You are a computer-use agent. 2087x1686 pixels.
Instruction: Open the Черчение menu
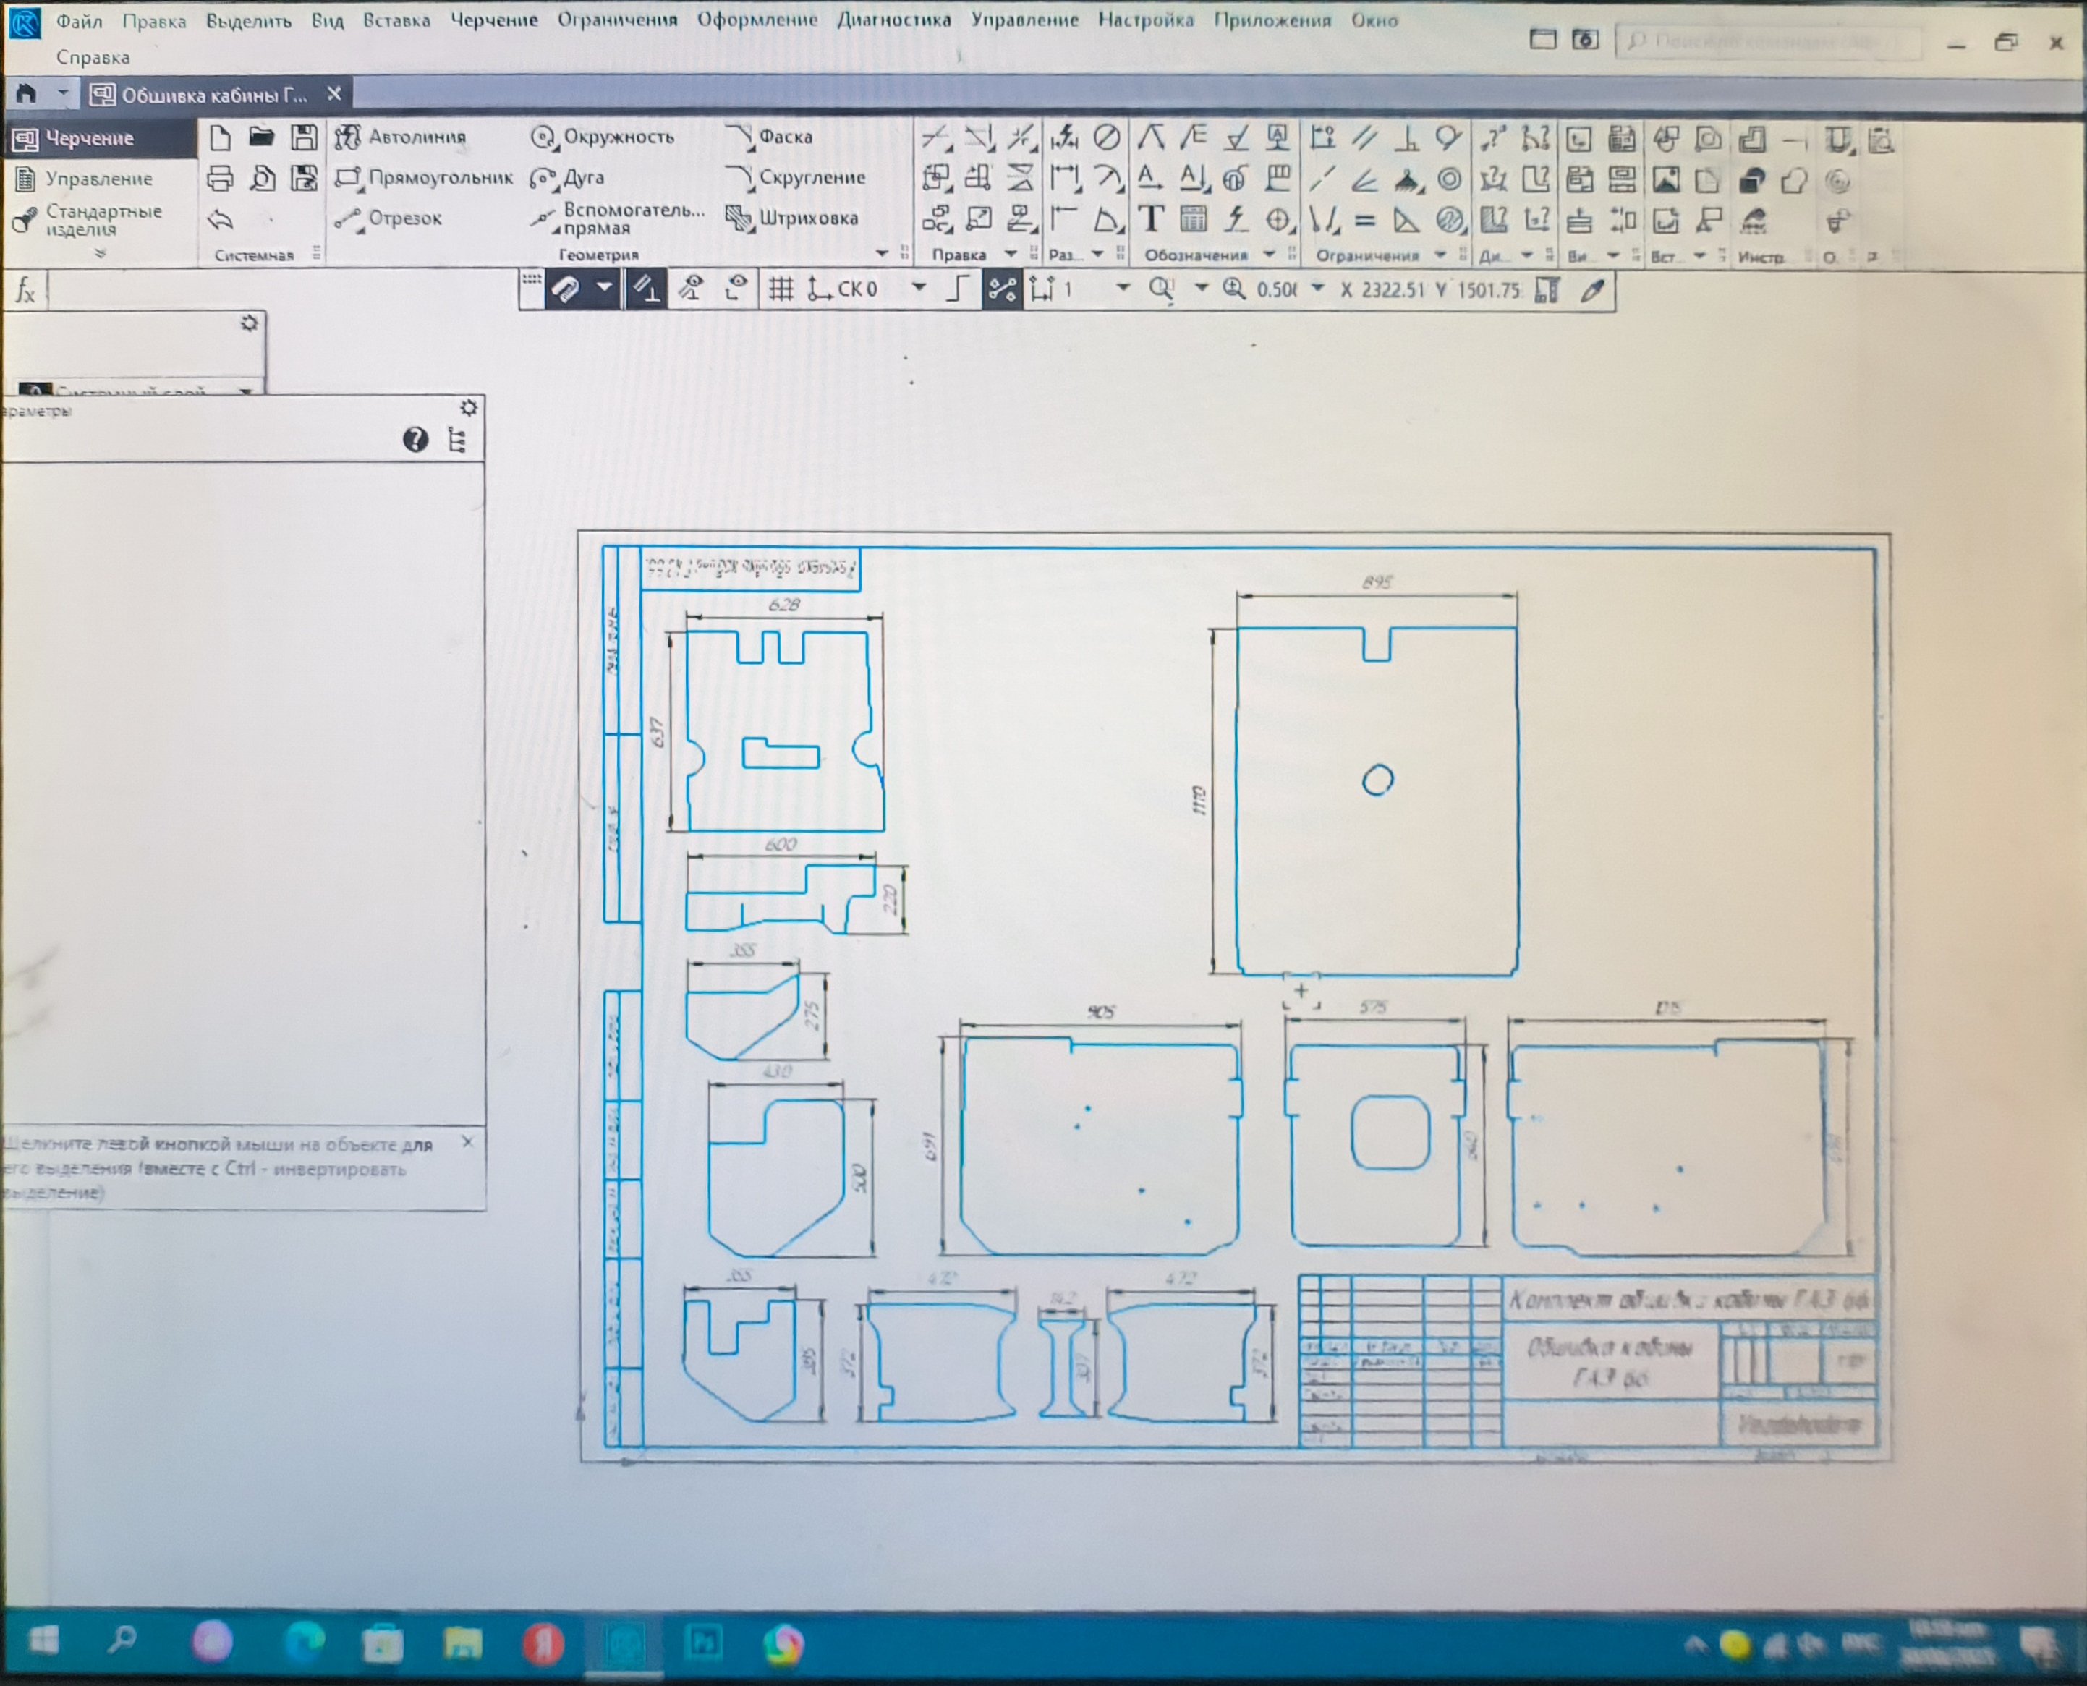click(x=493, y=20)
